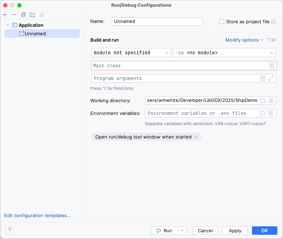Click the Help question mark button
Viewport: 283px width, 239px height.
tap(10, 231)
